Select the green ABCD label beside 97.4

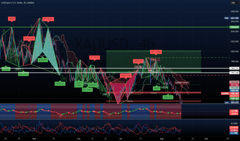(x=157, y=88)
